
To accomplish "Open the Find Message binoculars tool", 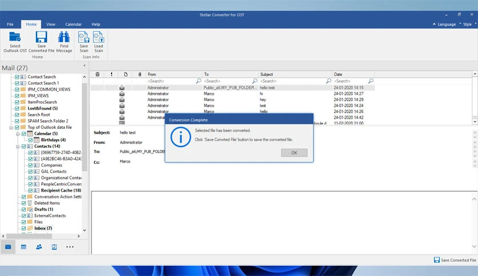I will click(64, 37).
